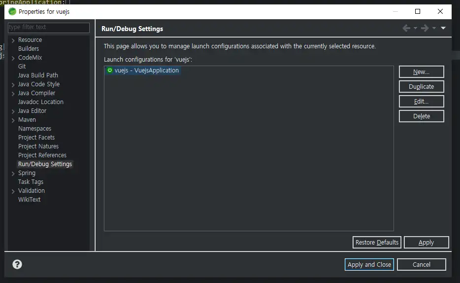
Task: Select the Validation tree item
Action: (x=32, y=190)
